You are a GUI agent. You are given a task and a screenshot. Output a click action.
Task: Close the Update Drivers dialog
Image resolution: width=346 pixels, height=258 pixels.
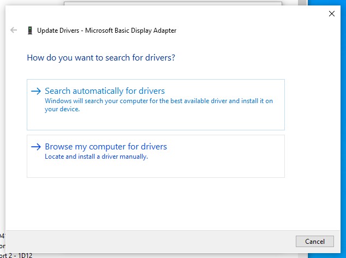[x=331, y=14]
